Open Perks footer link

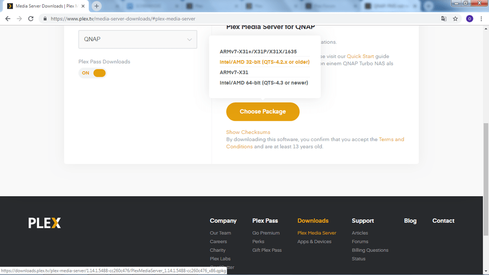tap(258, 242)
